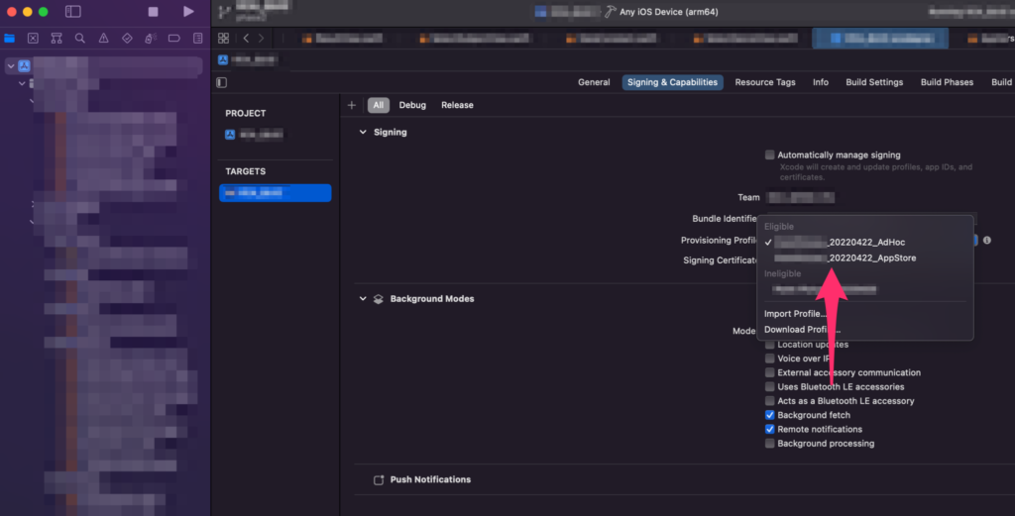
Task: Select the All configuration filter
Action: (x=378, y=105)
